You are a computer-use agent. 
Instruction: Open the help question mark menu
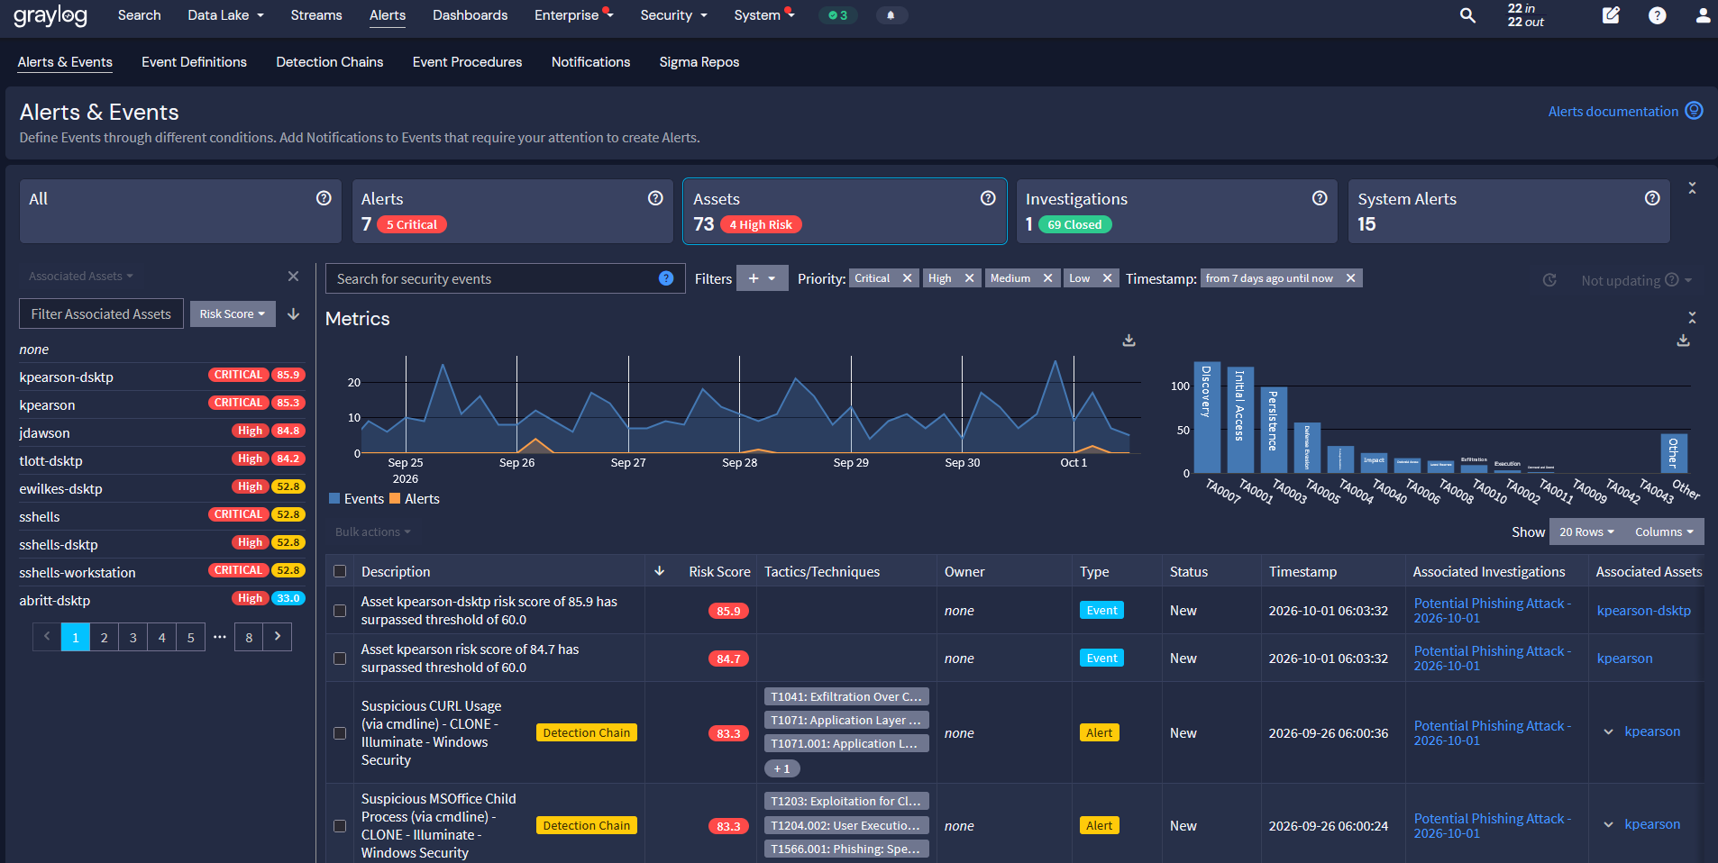click(1657, 15)
